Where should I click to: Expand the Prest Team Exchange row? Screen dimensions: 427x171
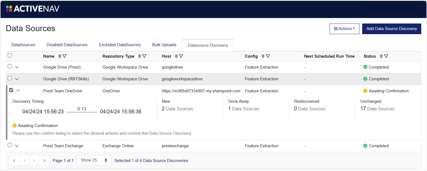click(x=17, y=146)
